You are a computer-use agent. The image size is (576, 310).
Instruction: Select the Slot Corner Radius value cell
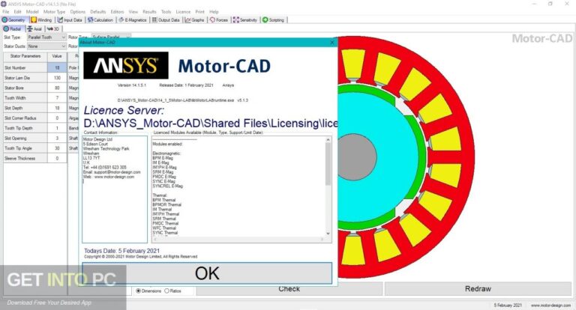pos(57,118)
